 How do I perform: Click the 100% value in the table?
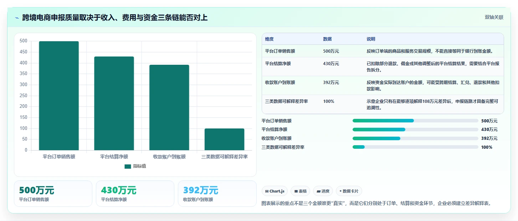(329, 101)
